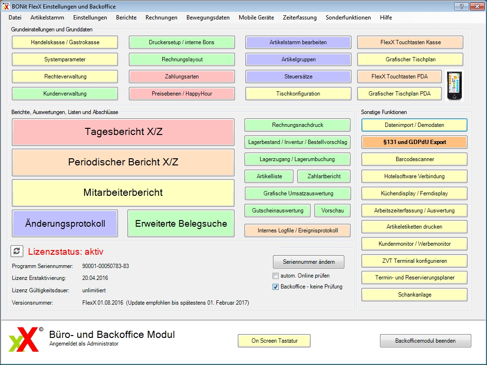Click Handelskasse / Gastrokasse button
This screenshot has height=365, width=487.
click(x=65, y=42)
